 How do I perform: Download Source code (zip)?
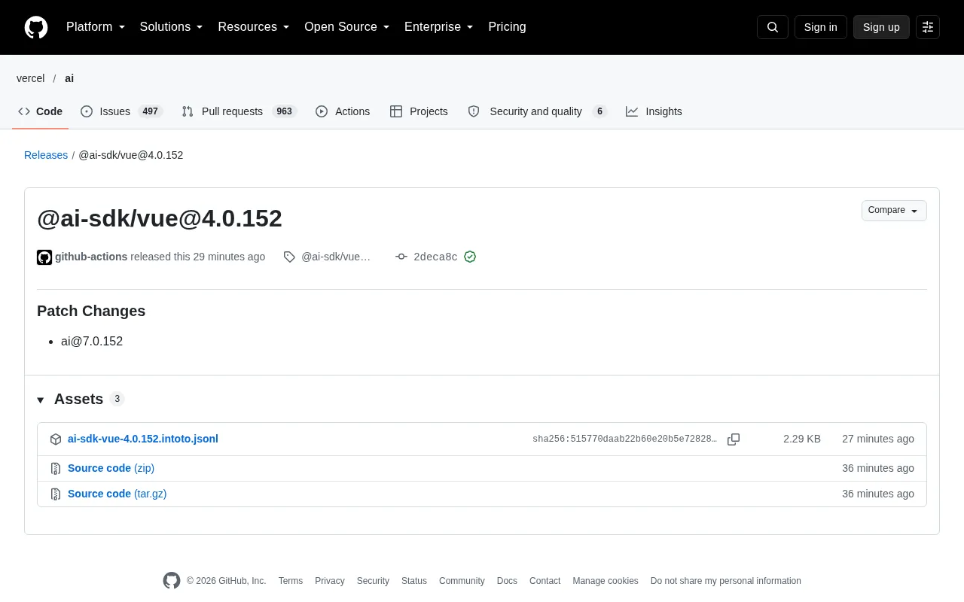click(111, 468)
